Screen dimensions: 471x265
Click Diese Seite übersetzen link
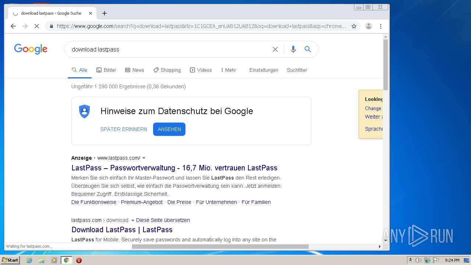coord(163,220)
